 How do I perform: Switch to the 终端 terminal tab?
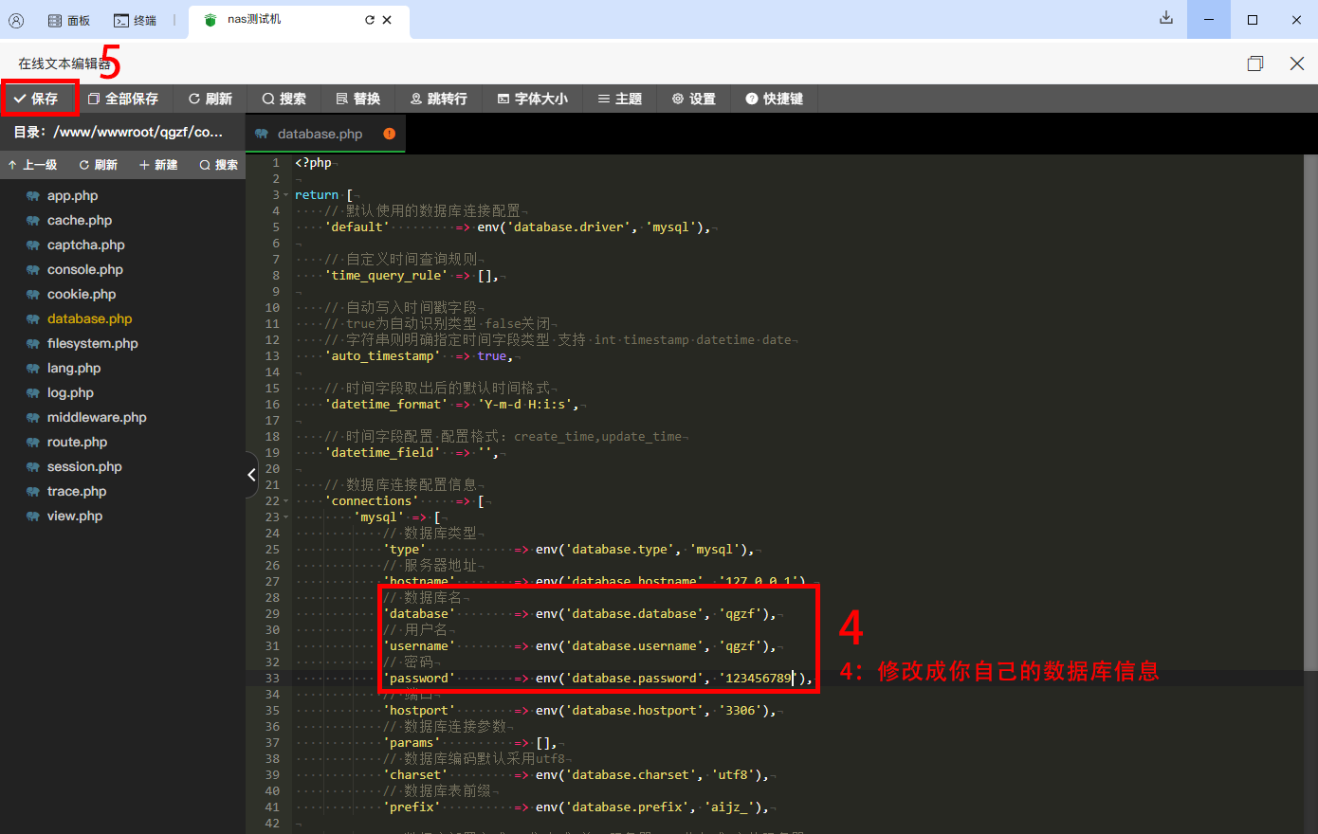coord(135,20)
